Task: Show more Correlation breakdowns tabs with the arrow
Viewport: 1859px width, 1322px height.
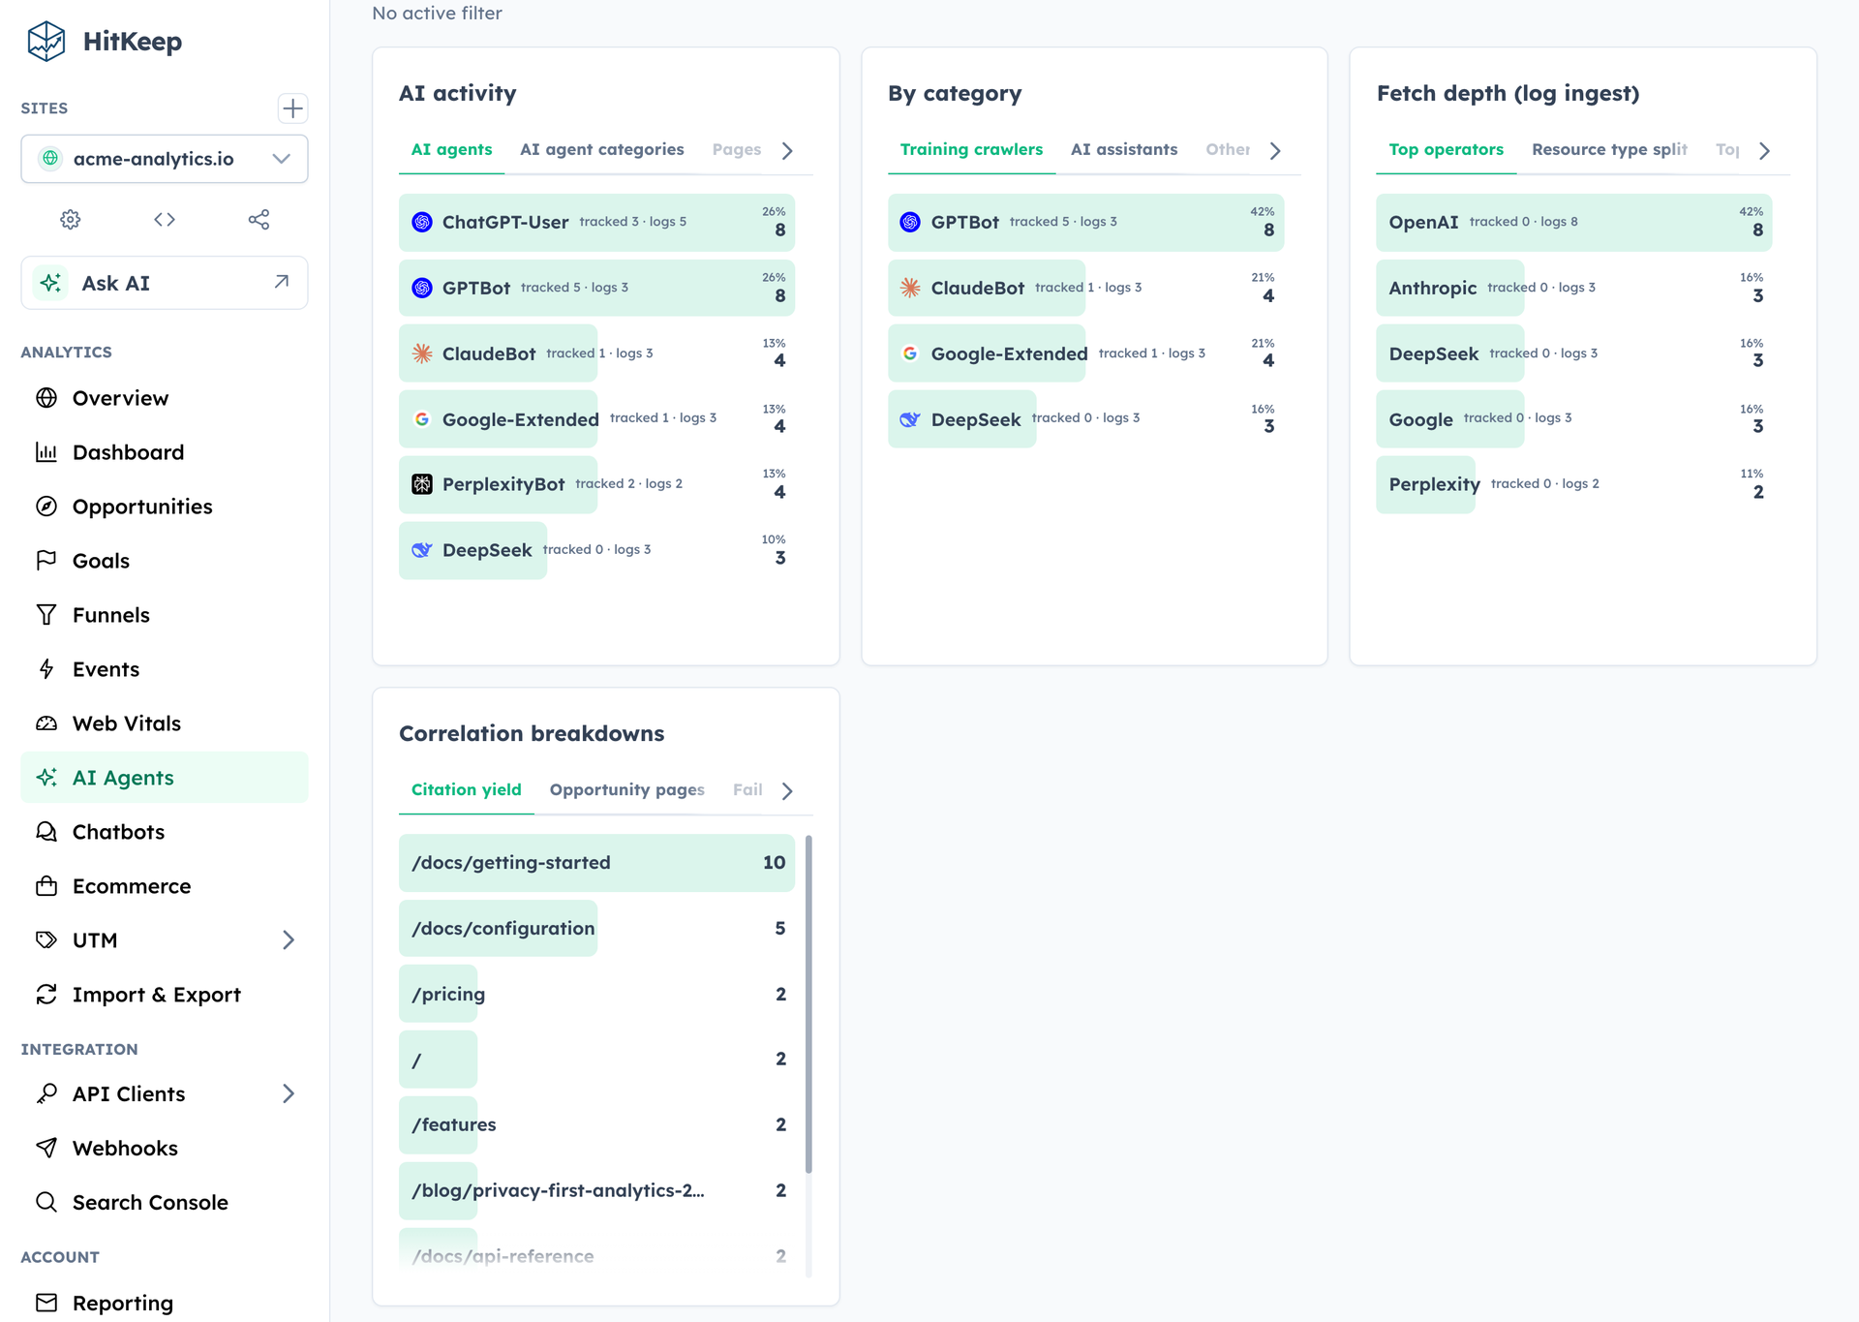Action: coord(788,791)
